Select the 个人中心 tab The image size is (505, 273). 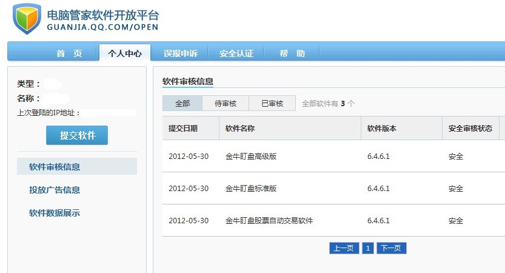(125, 53)
